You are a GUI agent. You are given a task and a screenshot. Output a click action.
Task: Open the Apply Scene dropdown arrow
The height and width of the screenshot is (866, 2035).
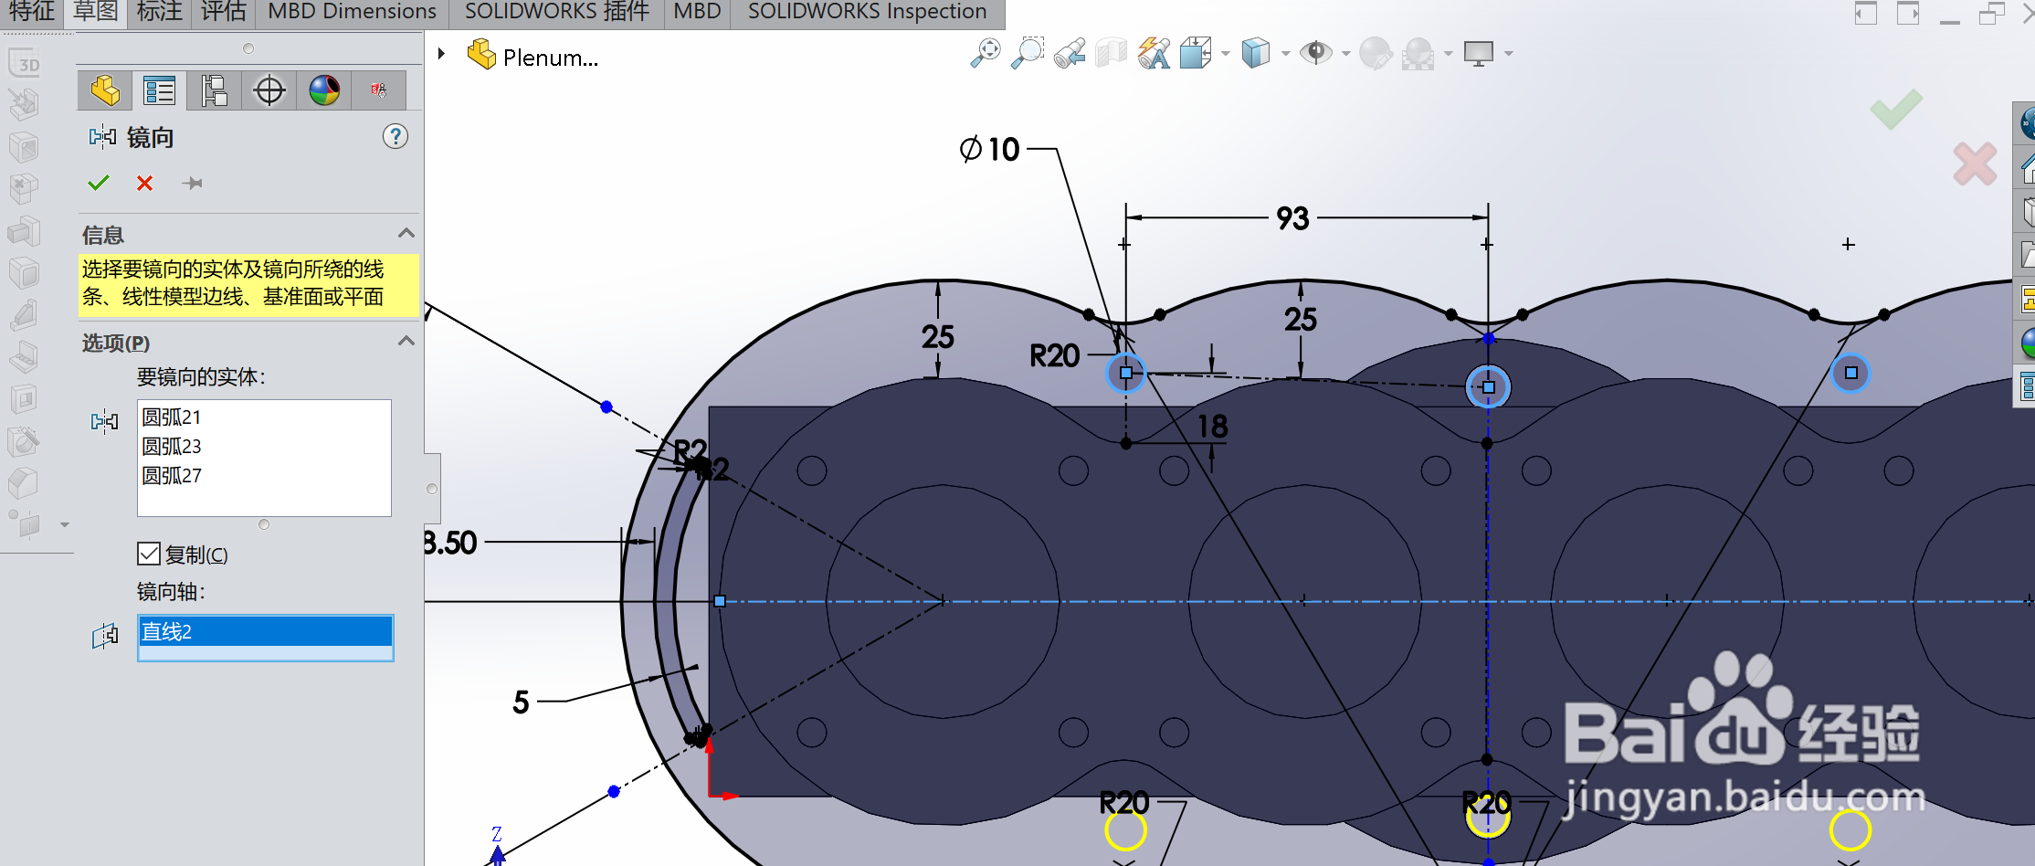click(1448, 53)
